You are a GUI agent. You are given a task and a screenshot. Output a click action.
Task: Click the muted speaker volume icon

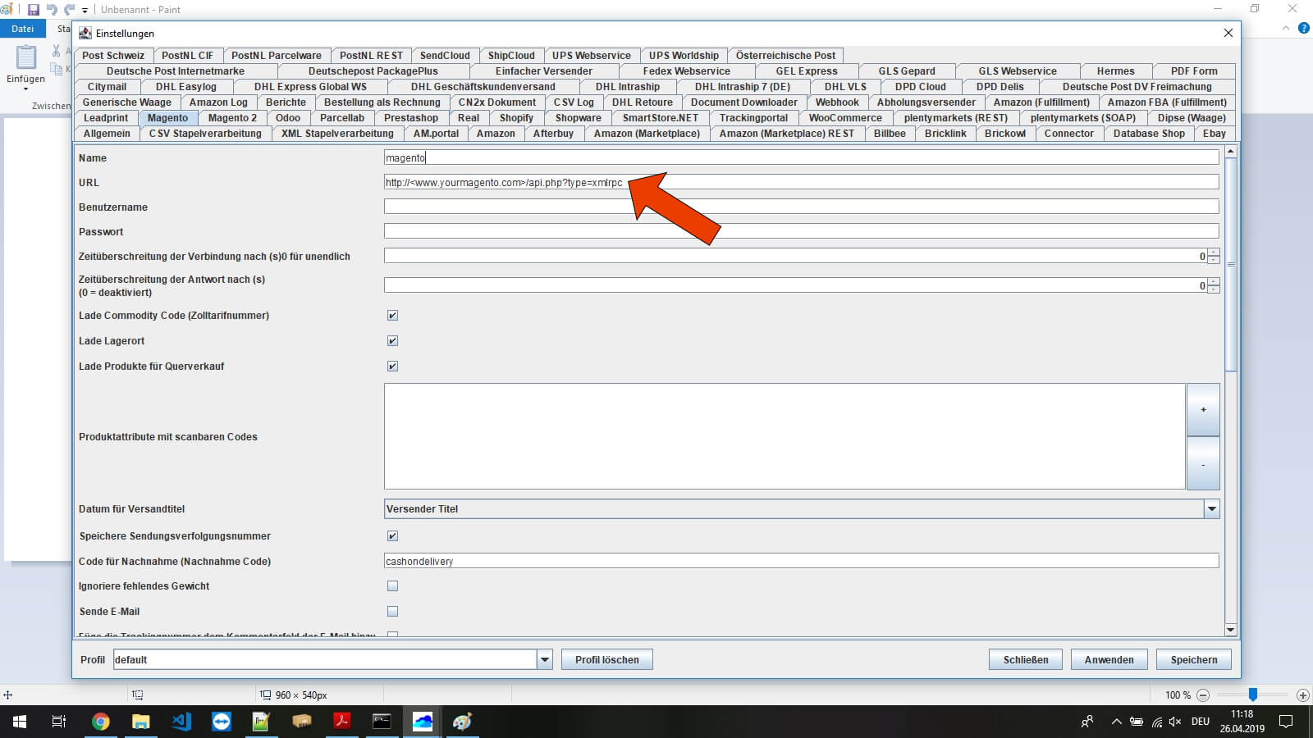click(x=1176, y=722)
